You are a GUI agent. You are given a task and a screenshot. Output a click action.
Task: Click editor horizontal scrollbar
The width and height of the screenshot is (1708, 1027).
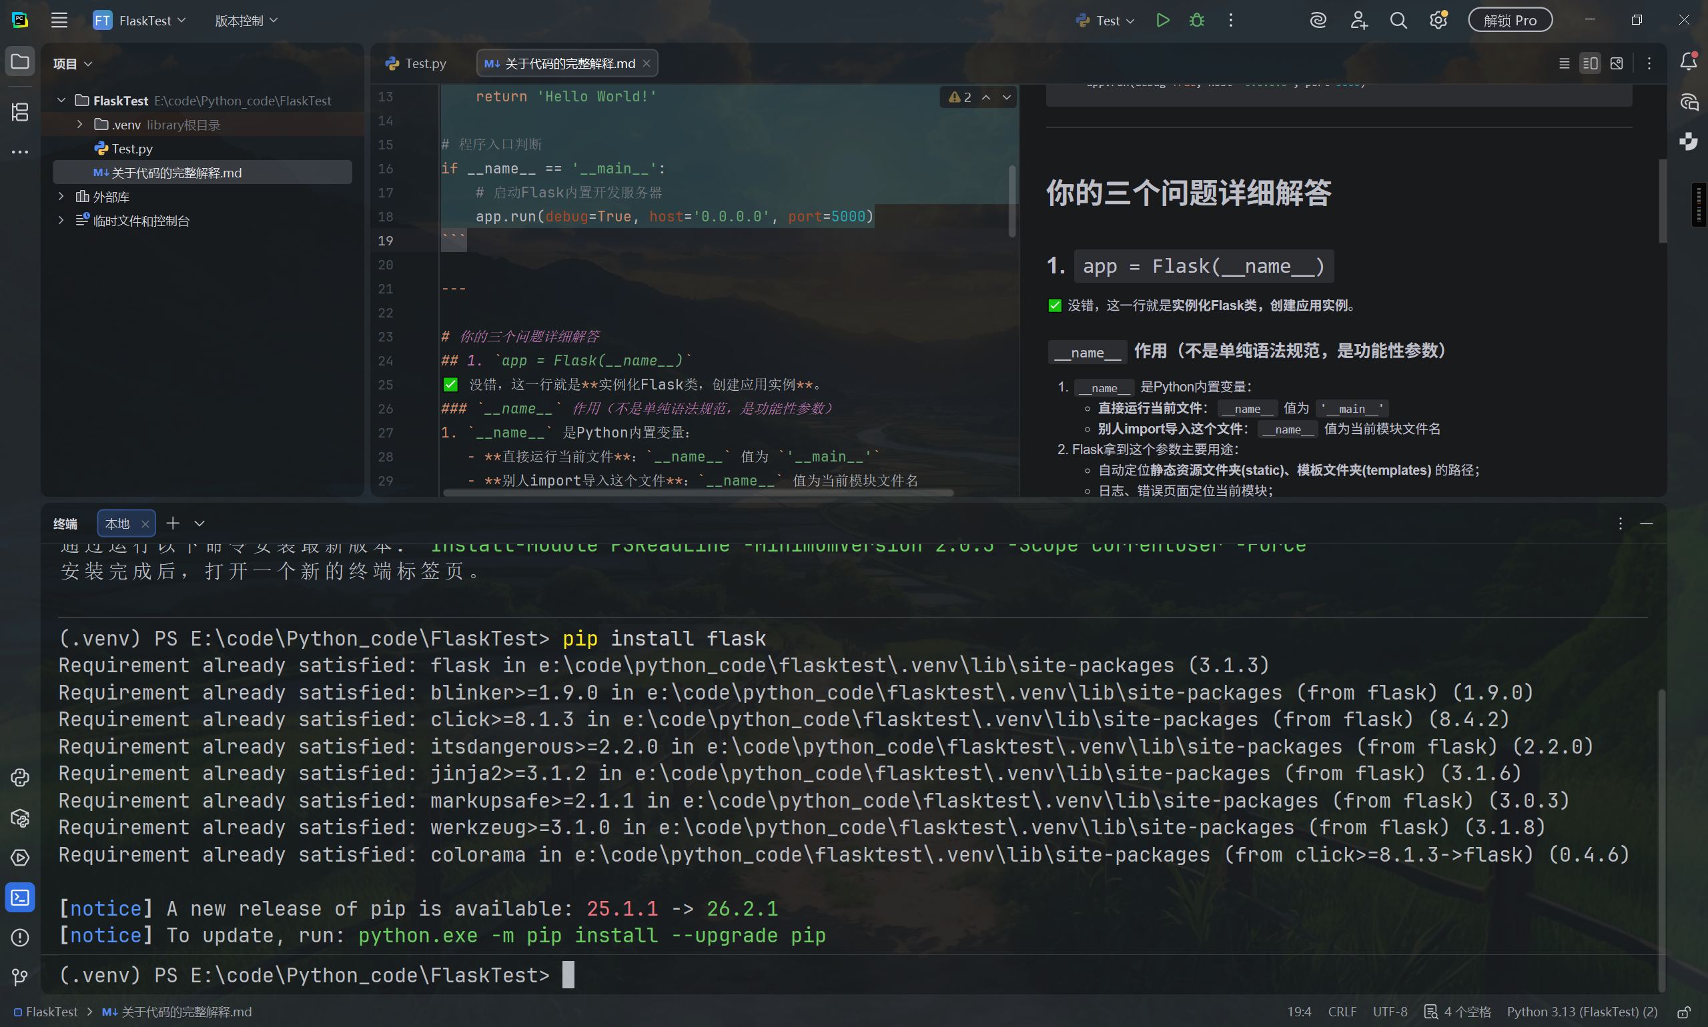[x=698, y=493]
